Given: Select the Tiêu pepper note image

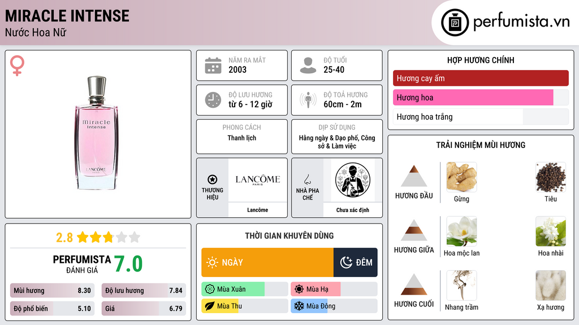Looking at the screenshot, I should (551, 177).
